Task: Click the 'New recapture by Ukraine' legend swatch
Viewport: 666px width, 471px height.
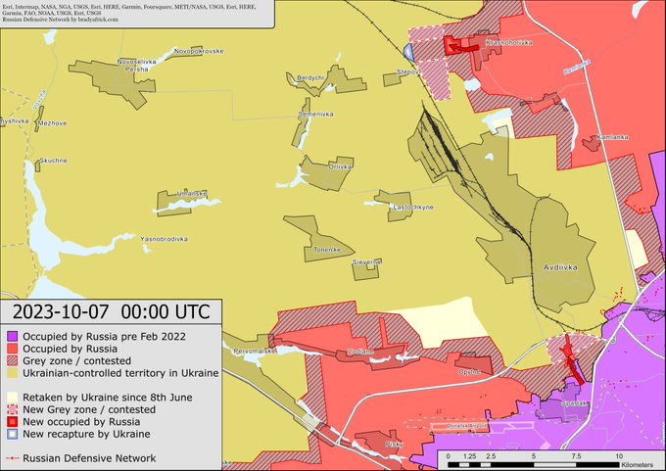Action: tap(13, 434)
